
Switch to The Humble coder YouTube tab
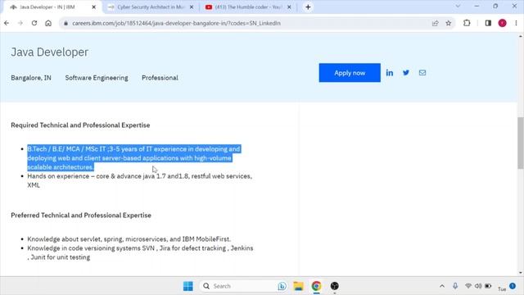[x=249, y=7]
